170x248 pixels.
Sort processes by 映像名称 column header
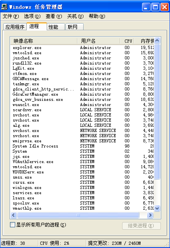pos(44,41)
